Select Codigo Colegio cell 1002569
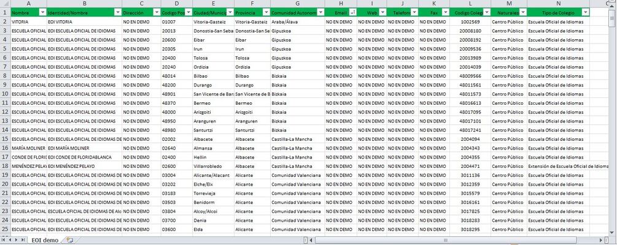The width and height of the screenshot is (617, 245). pyautogui.click(x=470, y=21)
